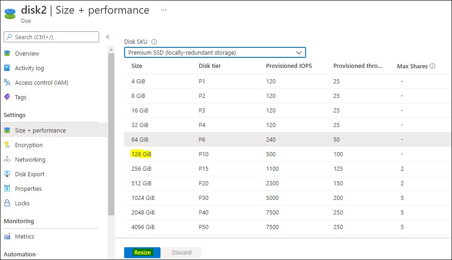Screen dimensions: 452x260
Task: Click the Encryption key icon
Action: tap(7, 145)
